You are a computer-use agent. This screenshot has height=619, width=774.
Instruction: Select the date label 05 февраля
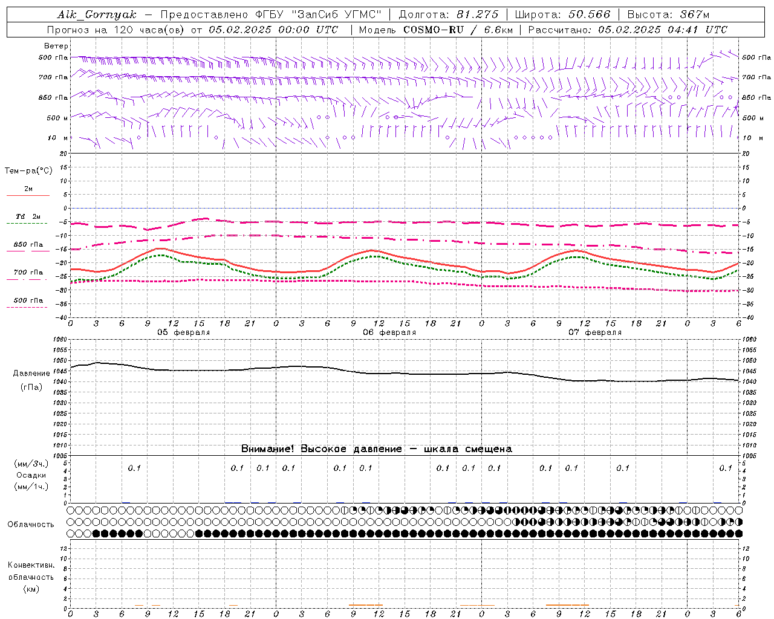[184, 332]
